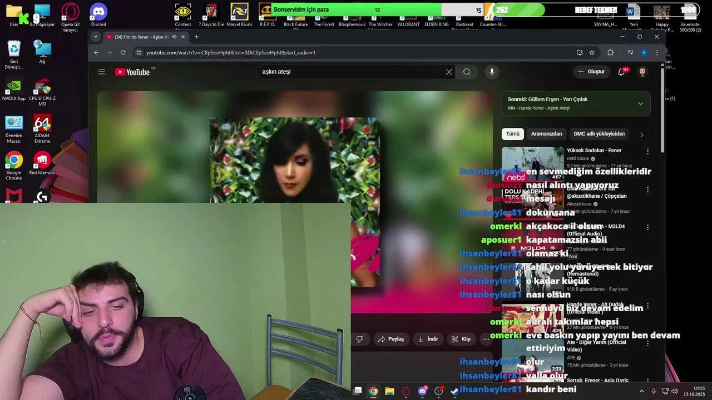
Task: Open a new Chrome tab
Action: [x=196, y=37]
